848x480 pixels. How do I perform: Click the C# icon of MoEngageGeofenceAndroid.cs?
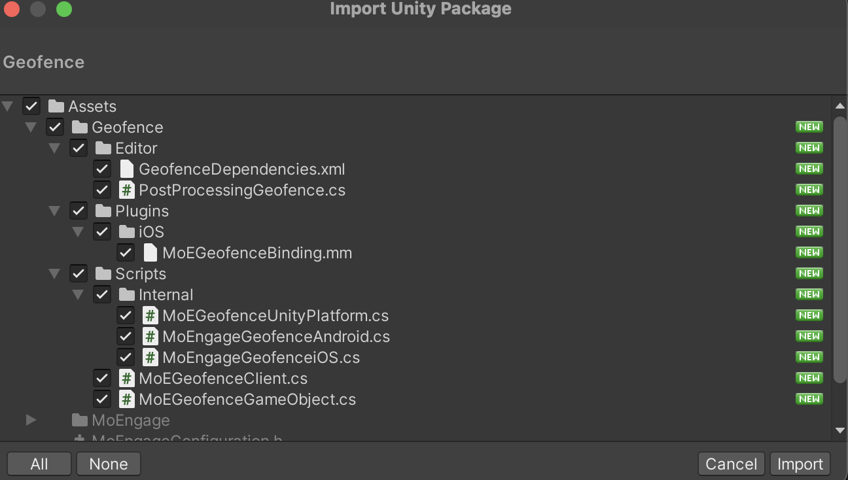coord(150,337)
